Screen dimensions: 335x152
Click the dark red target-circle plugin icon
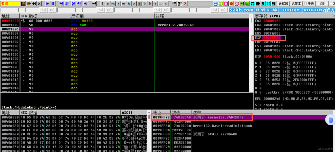coord(237,4)
